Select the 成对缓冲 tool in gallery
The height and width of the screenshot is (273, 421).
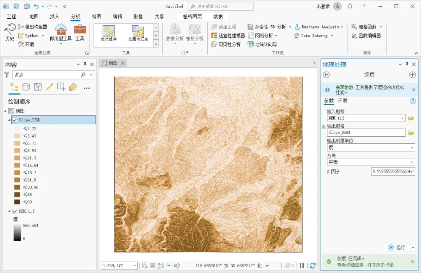(108, 33)
